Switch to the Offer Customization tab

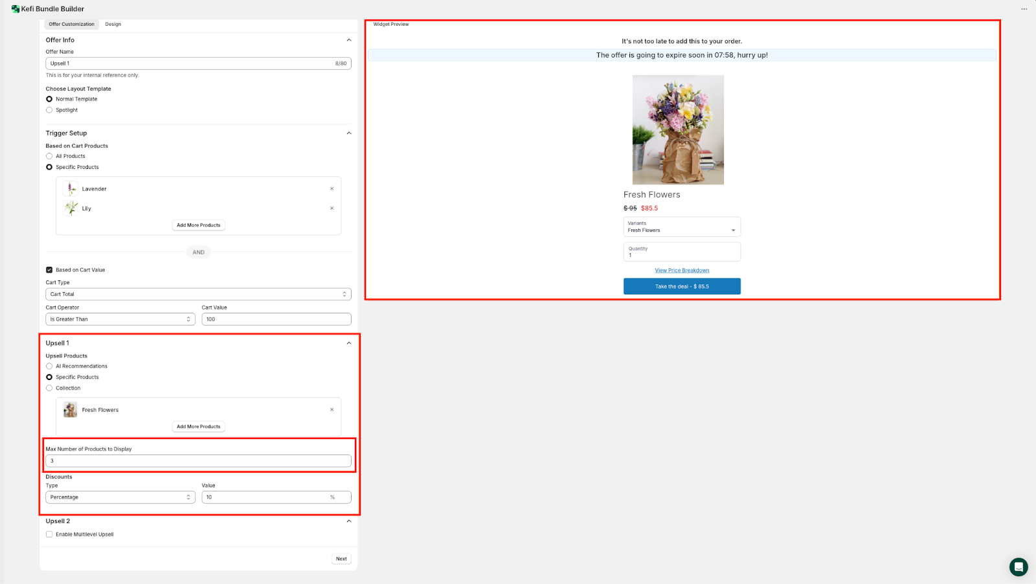[71, 25]
